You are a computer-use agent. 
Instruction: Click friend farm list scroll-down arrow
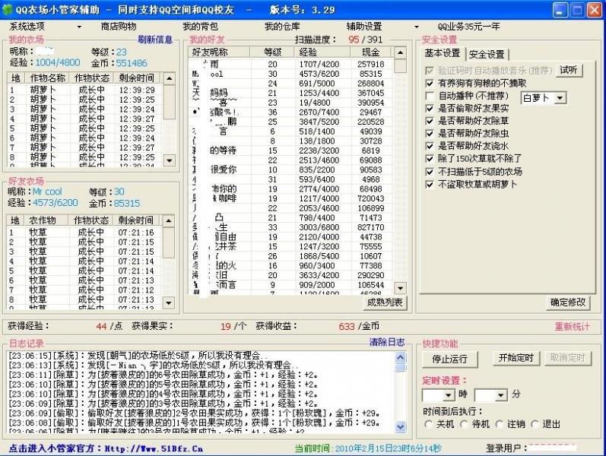point(168,302)
